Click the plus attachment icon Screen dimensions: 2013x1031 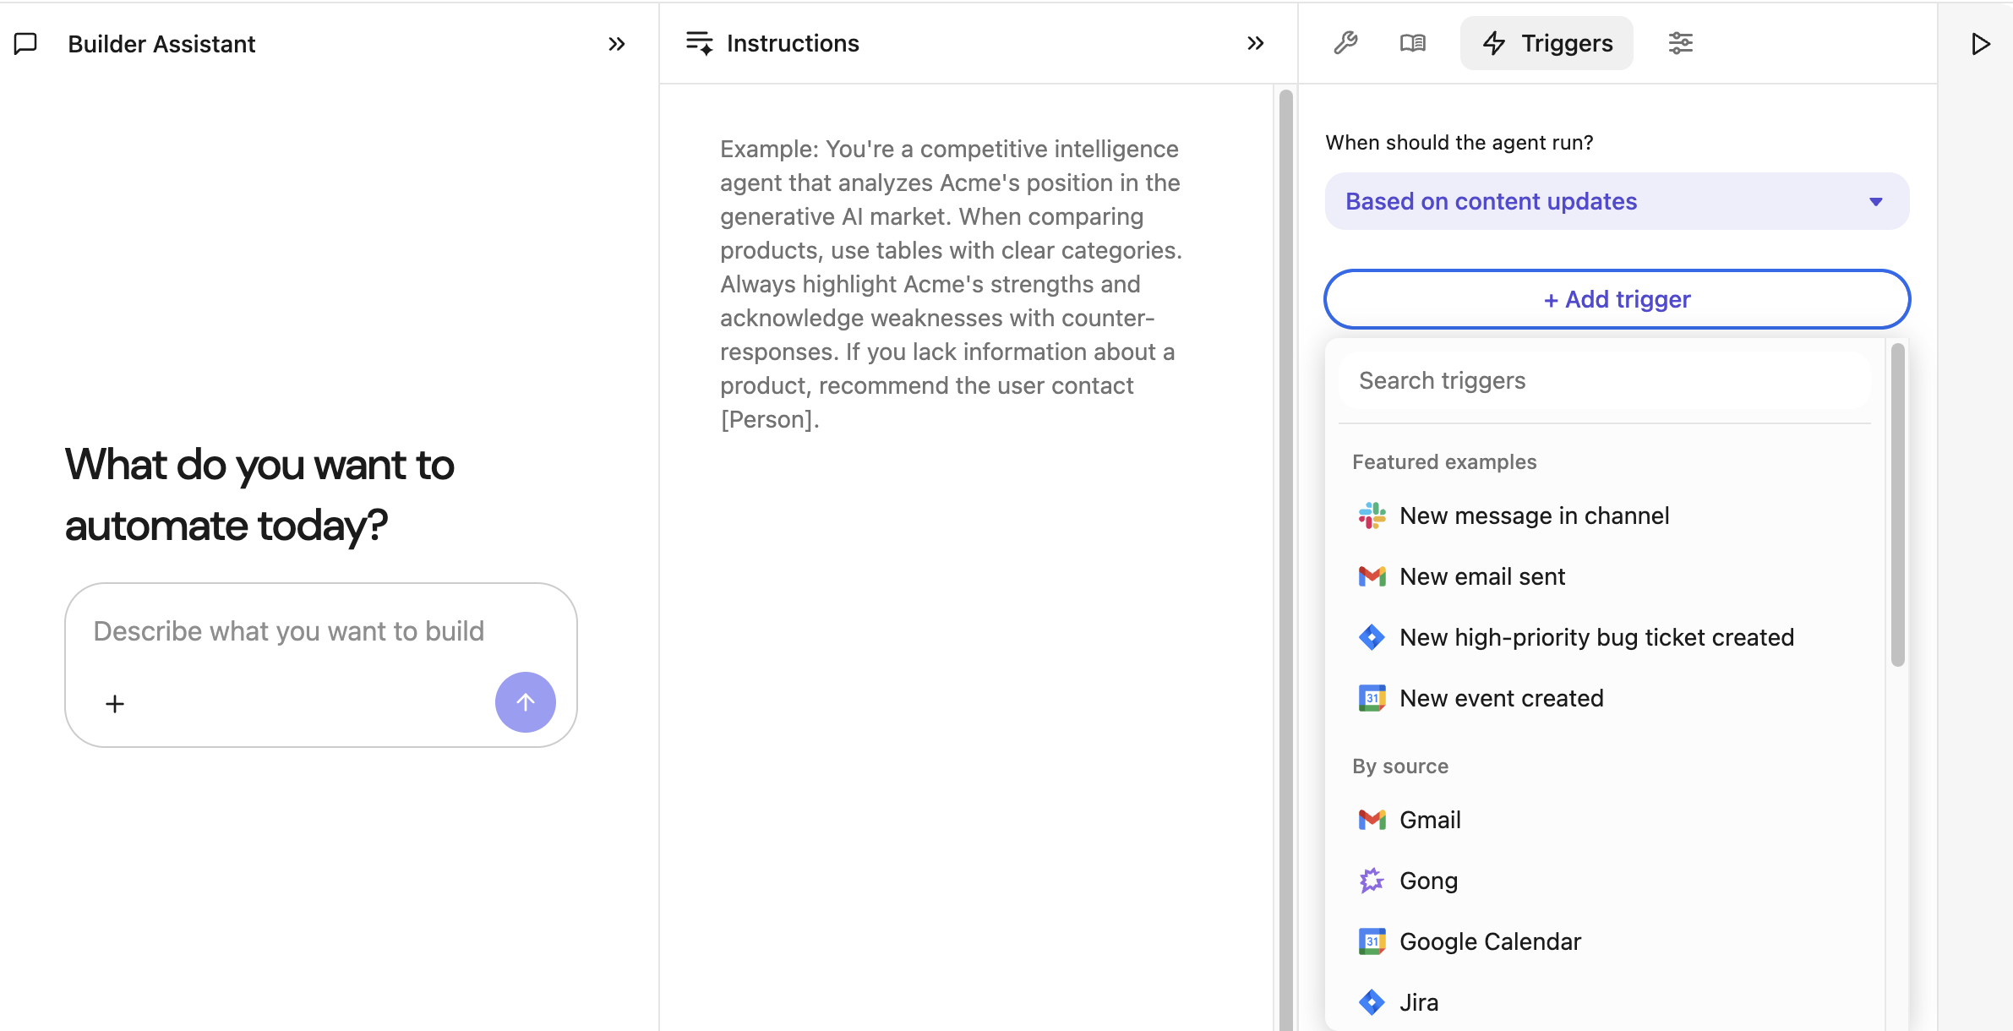115,703
